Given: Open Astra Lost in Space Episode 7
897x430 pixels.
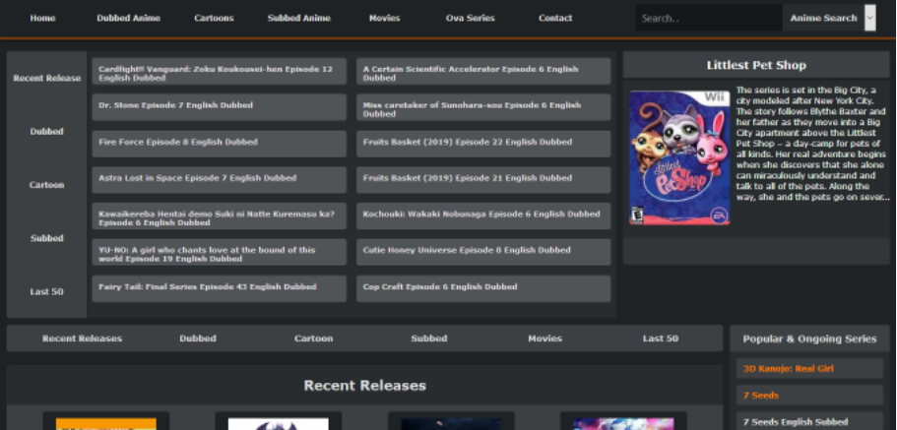Looking at the screenshot, I should point(220,180).
